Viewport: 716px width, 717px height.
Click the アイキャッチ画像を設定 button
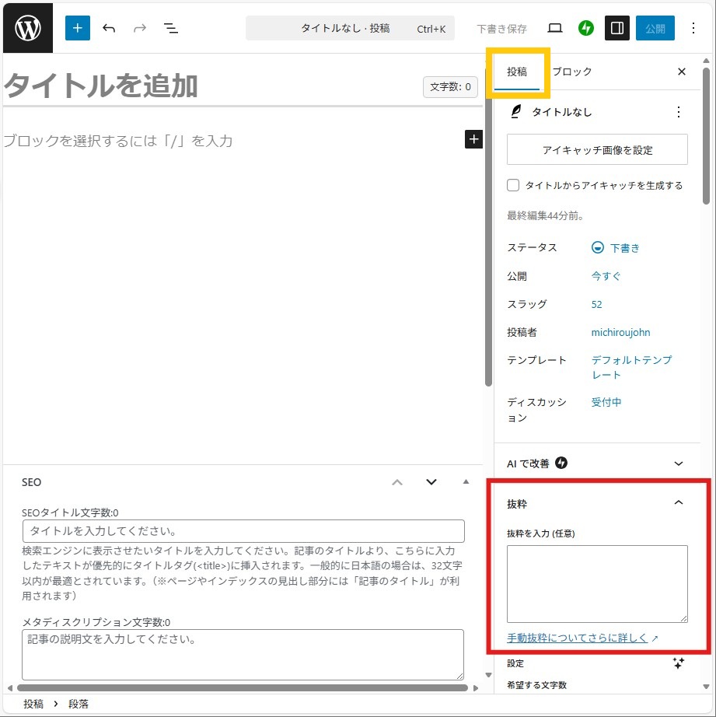597,150
